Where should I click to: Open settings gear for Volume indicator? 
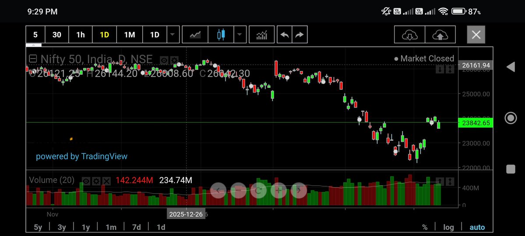[x=96, y=181]
